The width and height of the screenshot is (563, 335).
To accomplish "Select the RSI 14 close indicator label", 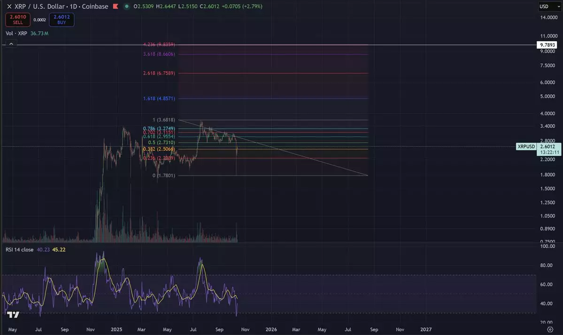I will click(19, 250).
